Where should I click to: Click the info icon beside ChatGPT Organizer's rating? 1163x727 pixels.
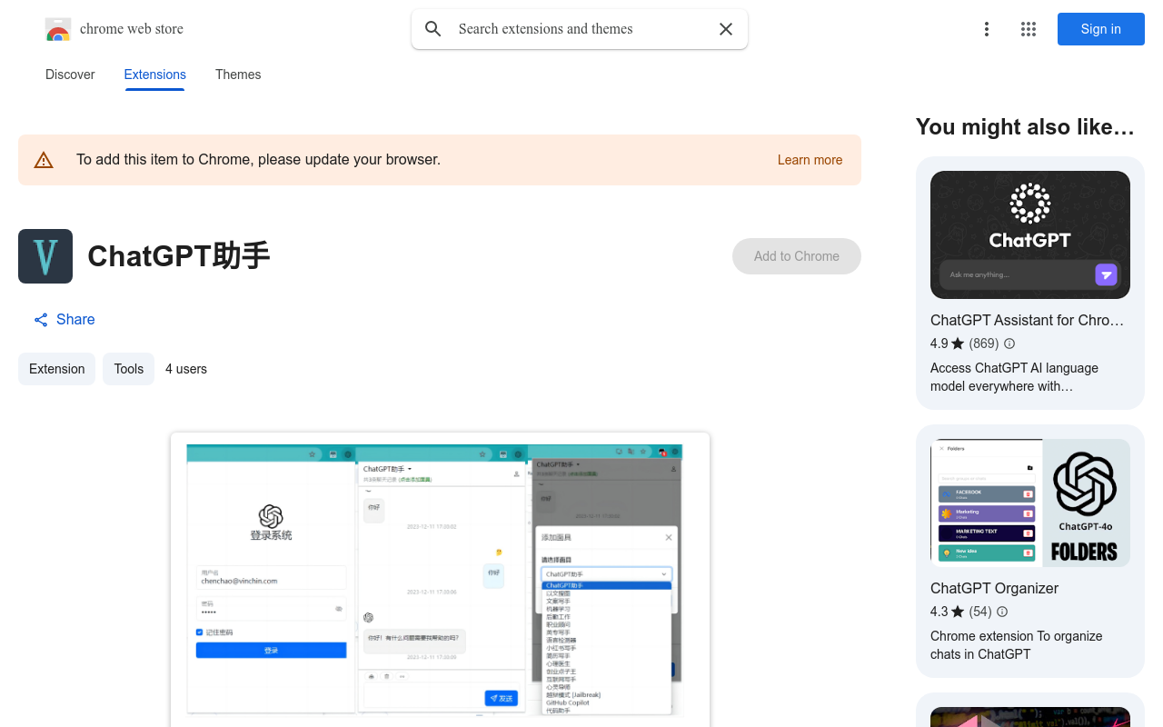[1001, 612]
